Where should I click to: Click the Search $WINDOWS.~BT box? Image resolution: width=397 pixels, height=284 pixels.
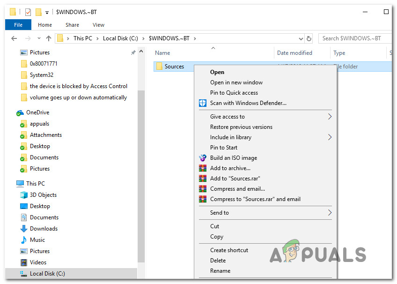355,38
